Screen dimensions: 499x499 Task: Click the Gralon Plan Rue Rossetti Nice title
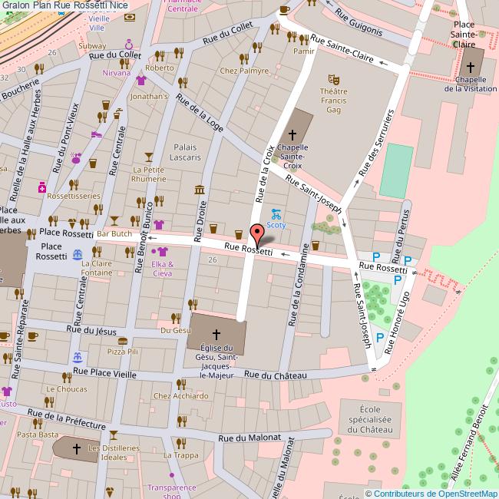pyautogui.click(x=66, y=5)
